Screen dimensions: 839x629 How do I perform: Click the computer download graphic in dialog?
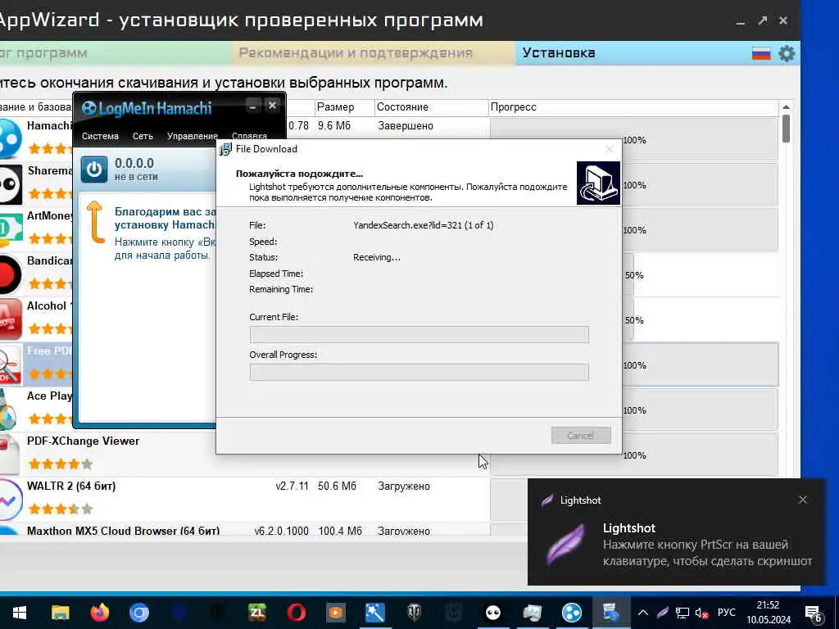pos(598,183)
